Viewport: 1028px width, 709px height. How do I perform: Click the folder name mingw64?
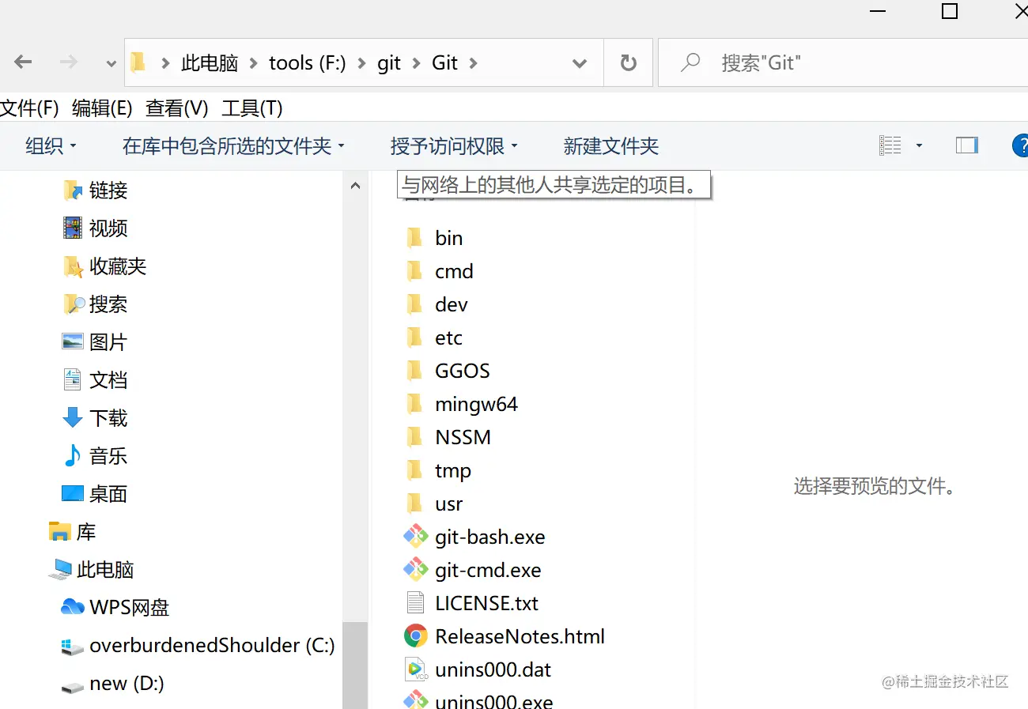coord(476,404)
